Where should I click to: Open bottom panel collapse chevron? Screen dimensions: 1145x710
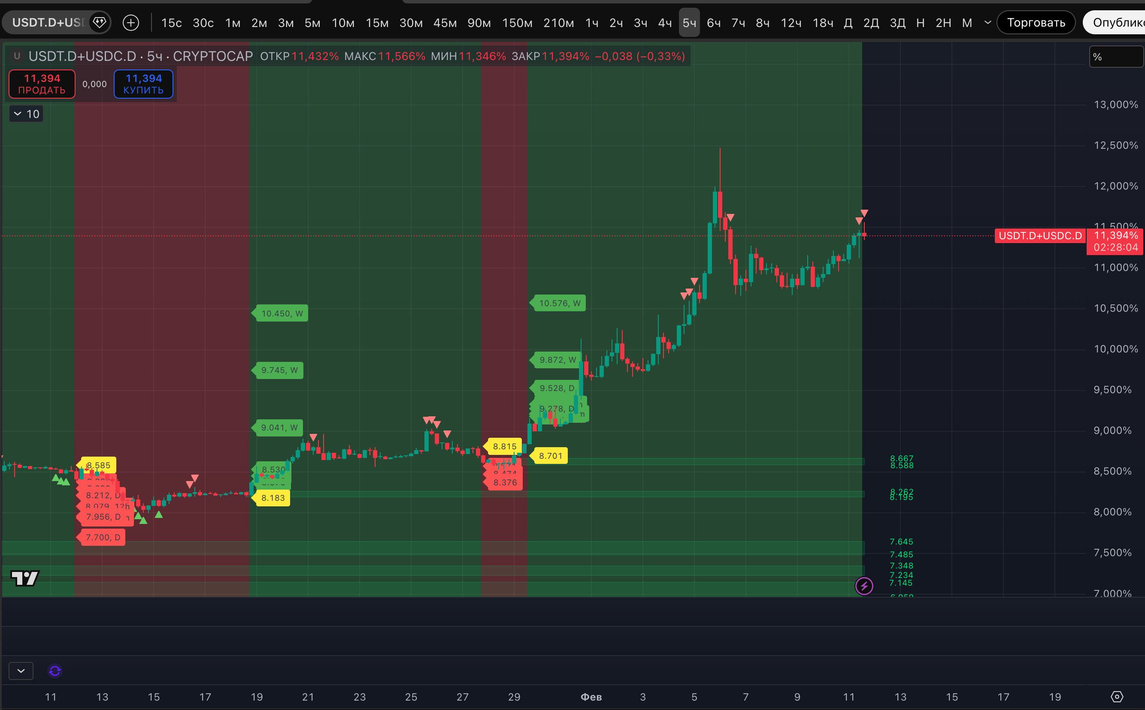[x=21, y=671]
